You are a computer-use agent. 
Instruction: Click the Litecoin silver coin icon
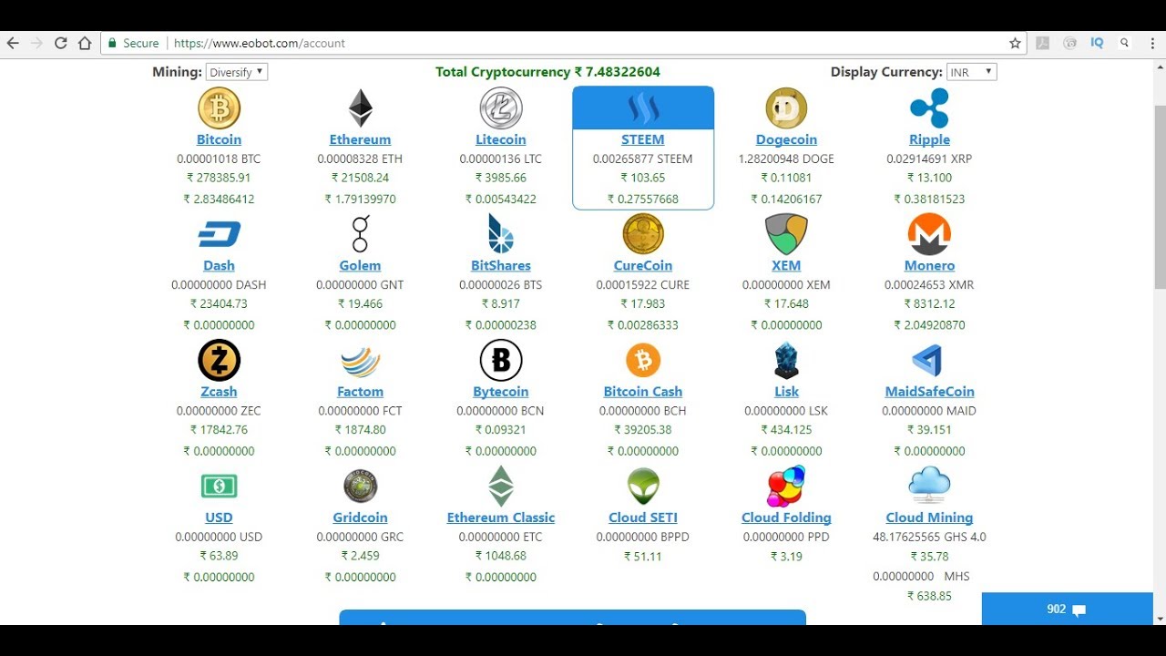click(x=501, y=108)
